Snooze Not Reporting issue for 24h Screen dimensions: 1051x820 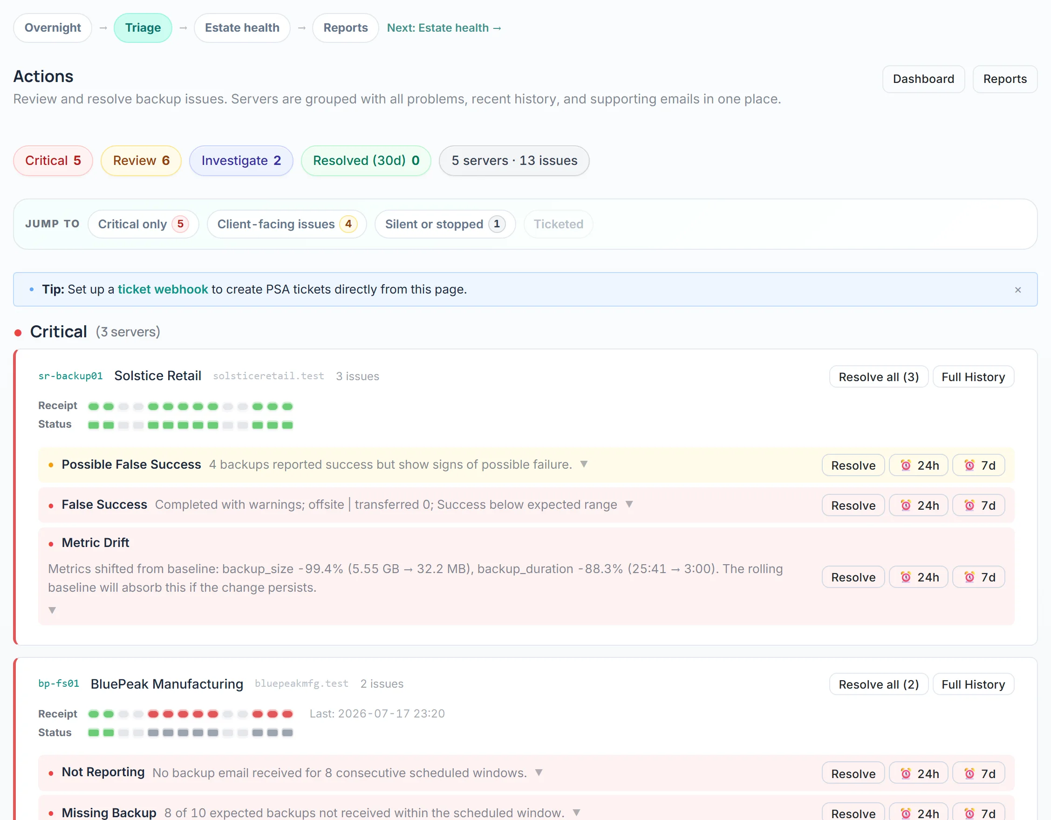(918, 773)
